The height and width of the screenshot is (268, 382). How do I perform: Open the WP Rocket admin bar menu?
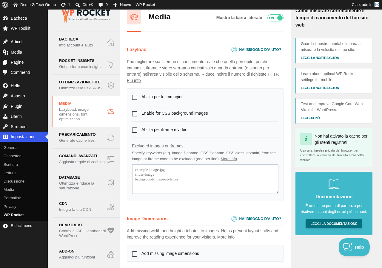point(145,5)
